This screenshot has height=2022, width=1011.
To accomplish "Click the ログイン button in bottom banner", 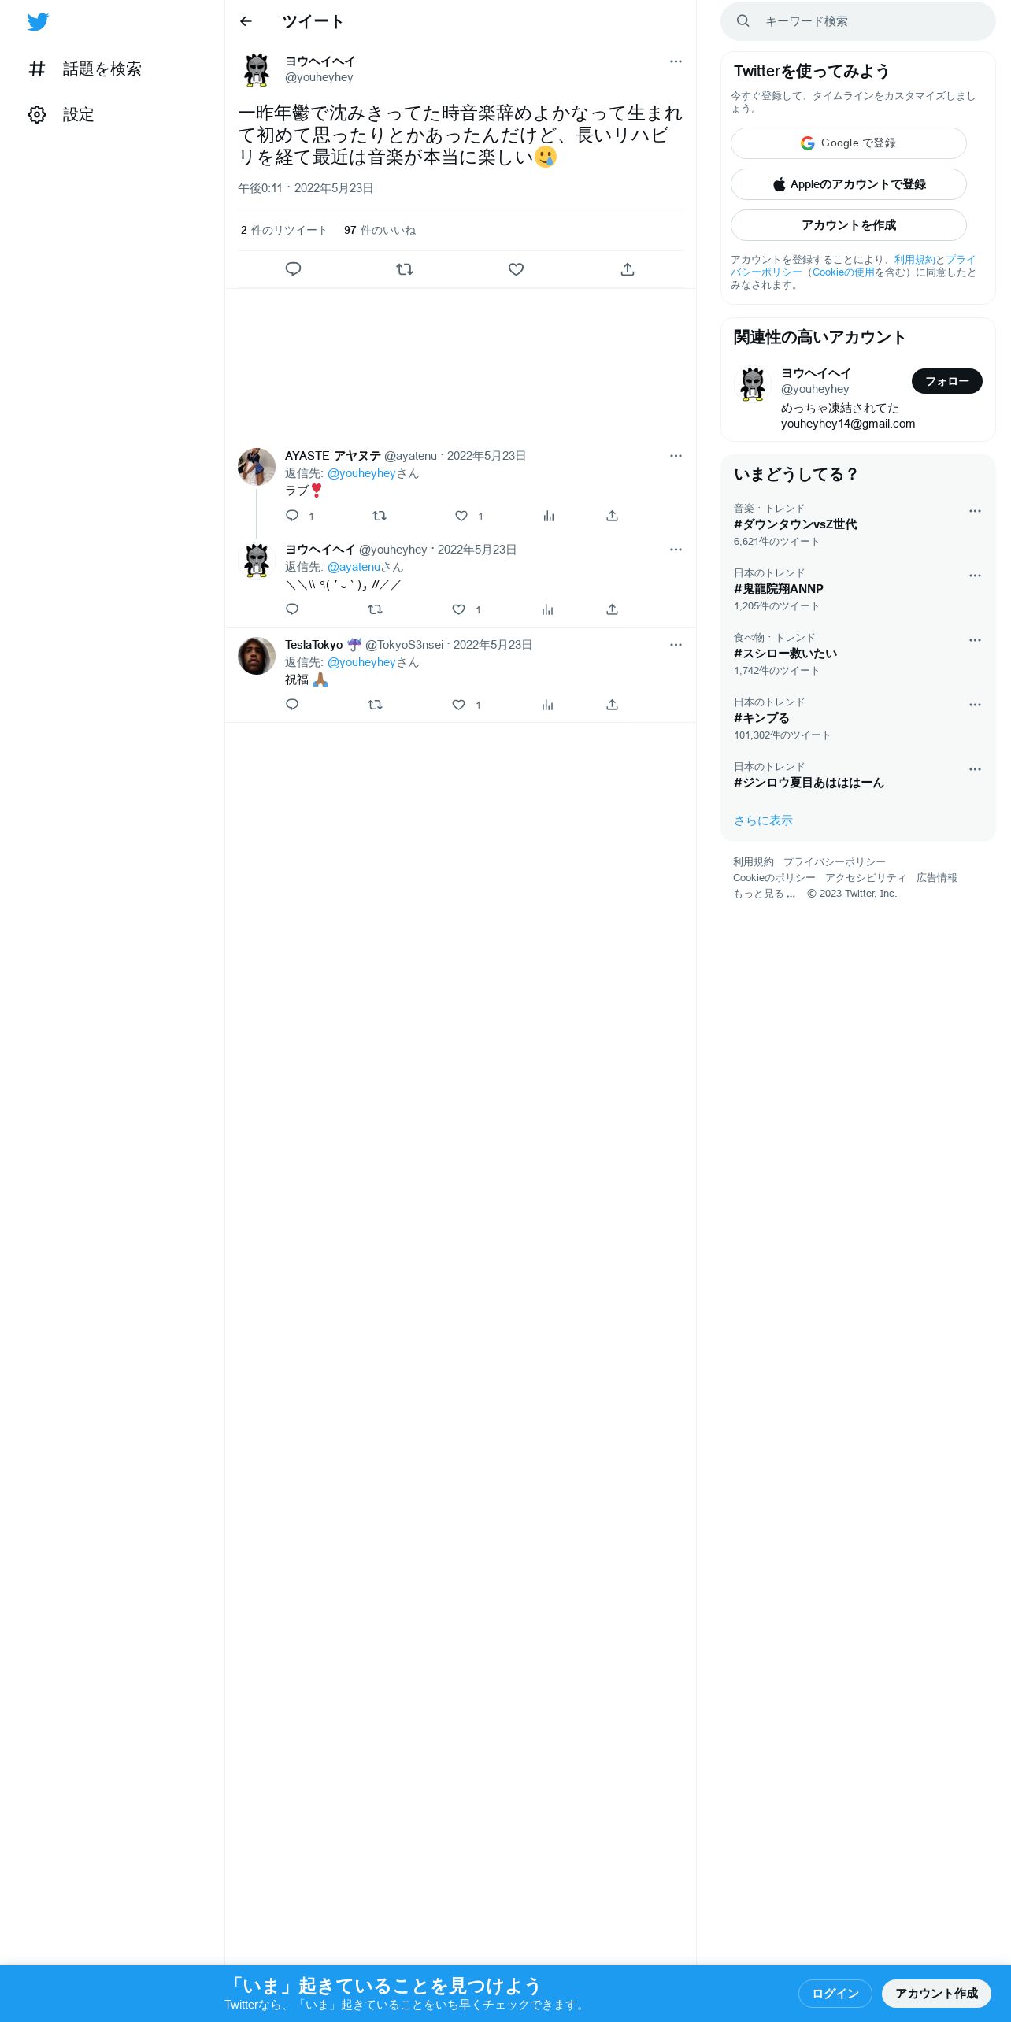I will tap(835, 1994).
